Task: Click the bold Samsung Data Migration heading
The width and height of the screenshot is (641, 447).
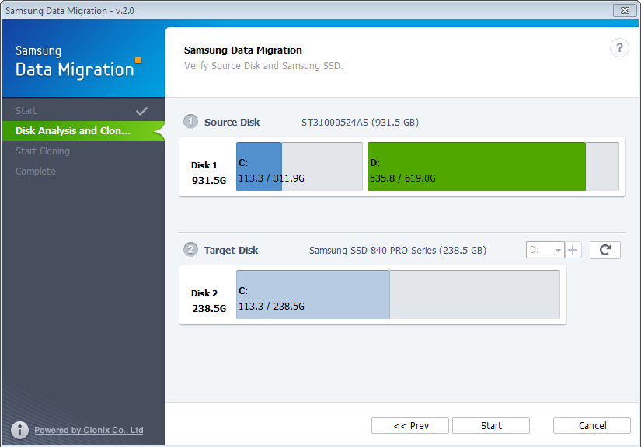Action: [243, 50]
